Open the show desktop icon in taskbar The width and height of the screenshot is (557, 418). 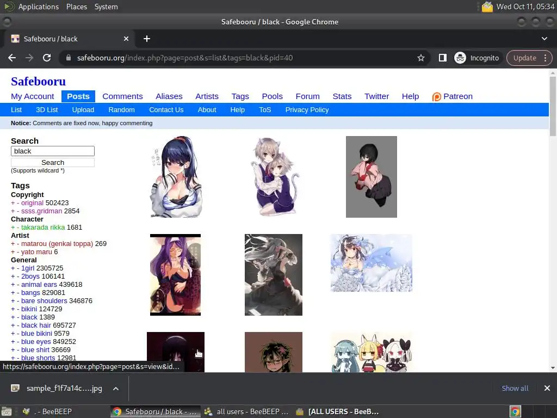[x=7, y=411]
